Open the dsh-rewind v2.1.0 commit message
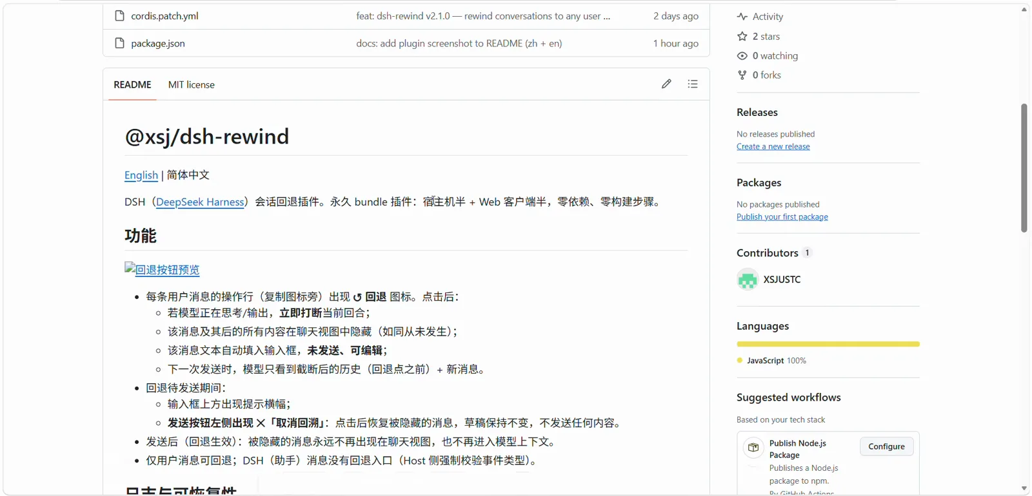The image size is (1032, 496). 483,16
